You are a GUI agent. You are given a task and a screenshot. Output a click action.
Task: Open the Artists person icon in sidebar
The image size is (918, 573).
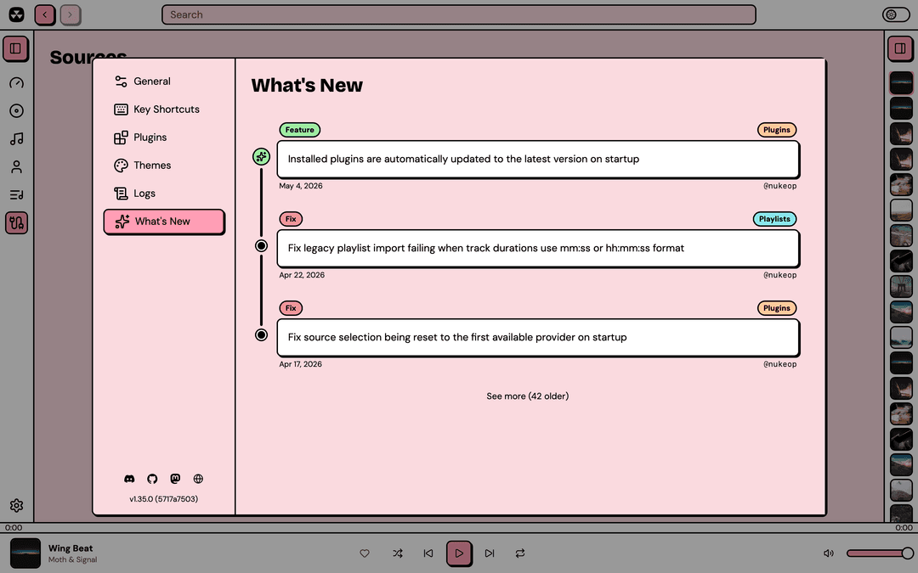click(16, 166)
